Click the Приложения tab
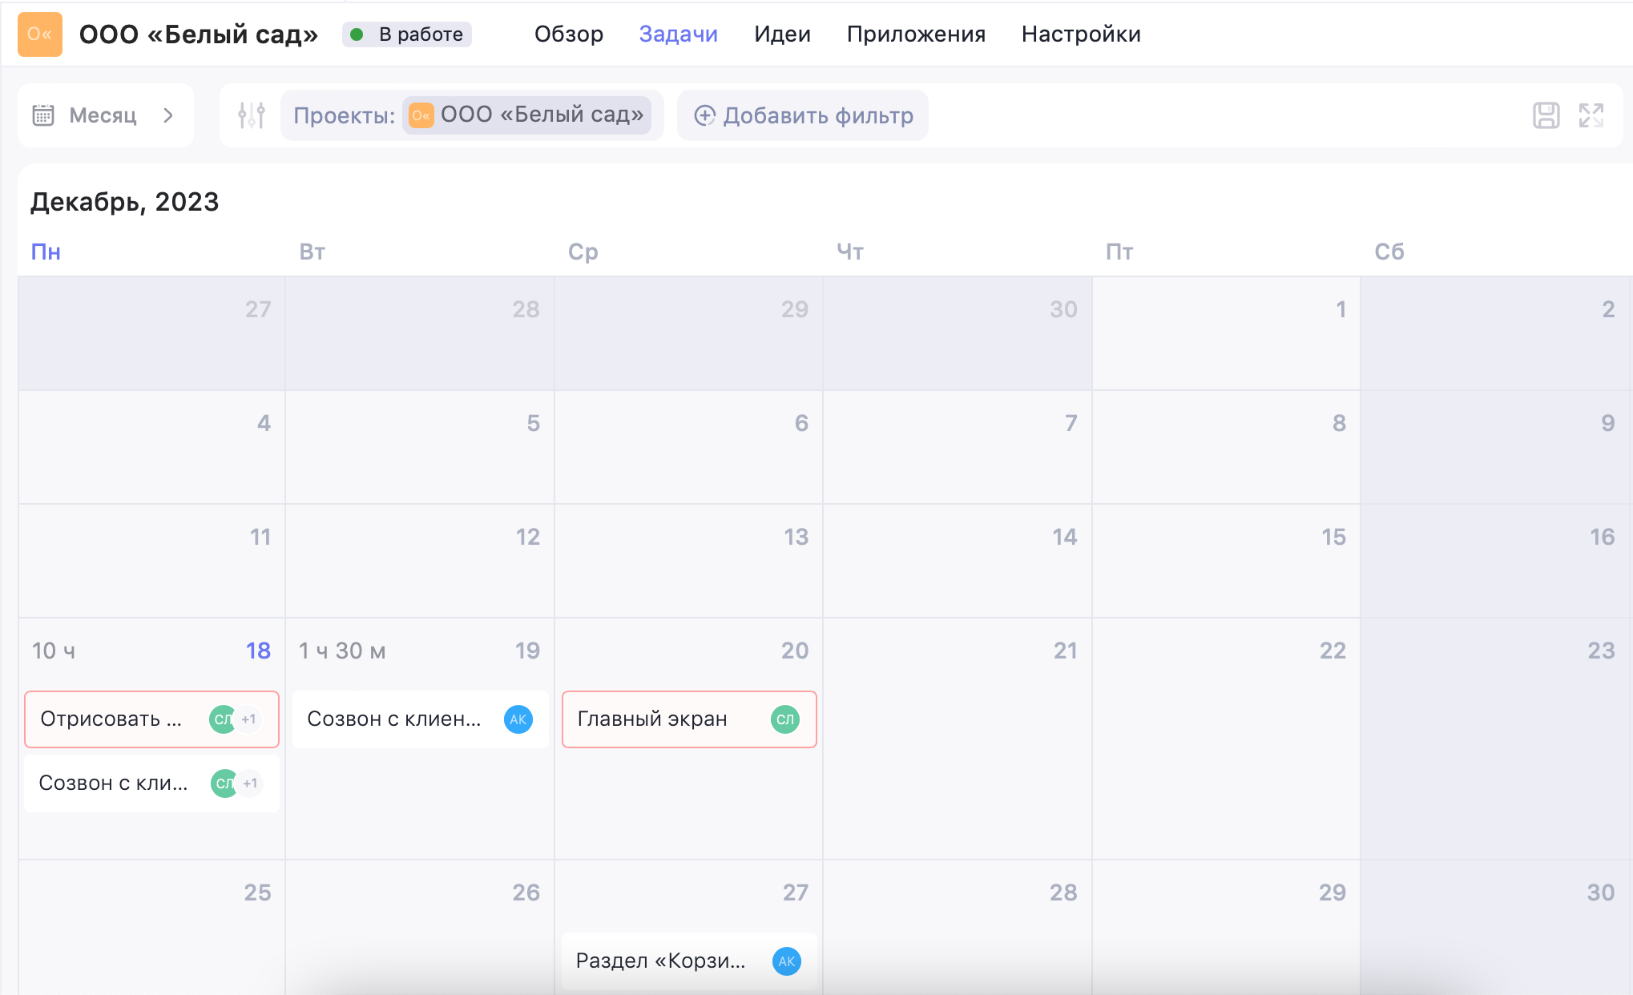The image size is (1633, 995). click(915, 34)
